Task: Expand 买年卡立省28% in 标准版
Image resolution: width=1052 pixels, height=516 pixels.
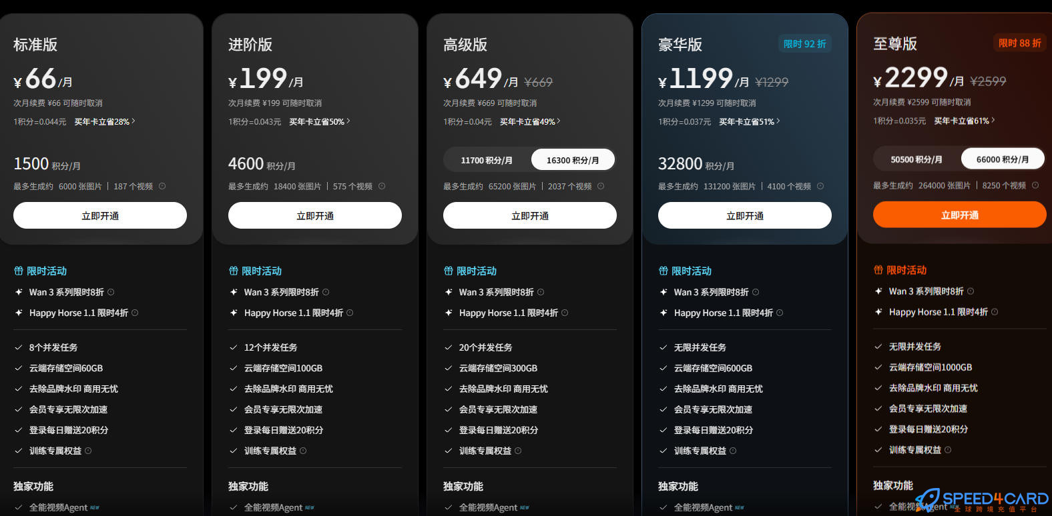Action: point(105,122)
